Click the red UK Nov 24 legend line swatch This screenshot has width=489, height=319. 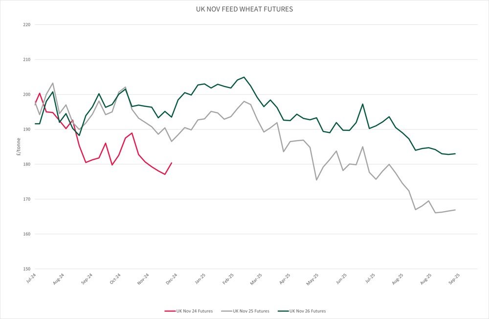click(x=170, y=311)
